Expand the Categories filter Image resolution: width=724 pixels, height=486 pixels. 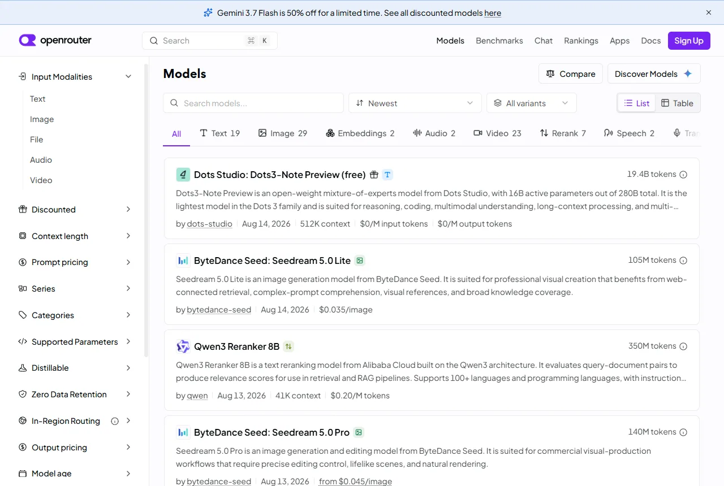[x=75, y=315]
